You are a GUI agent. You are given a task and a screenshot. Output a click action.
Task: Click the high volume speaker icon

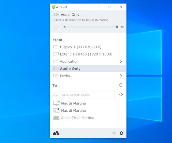[x=122, y=27]
